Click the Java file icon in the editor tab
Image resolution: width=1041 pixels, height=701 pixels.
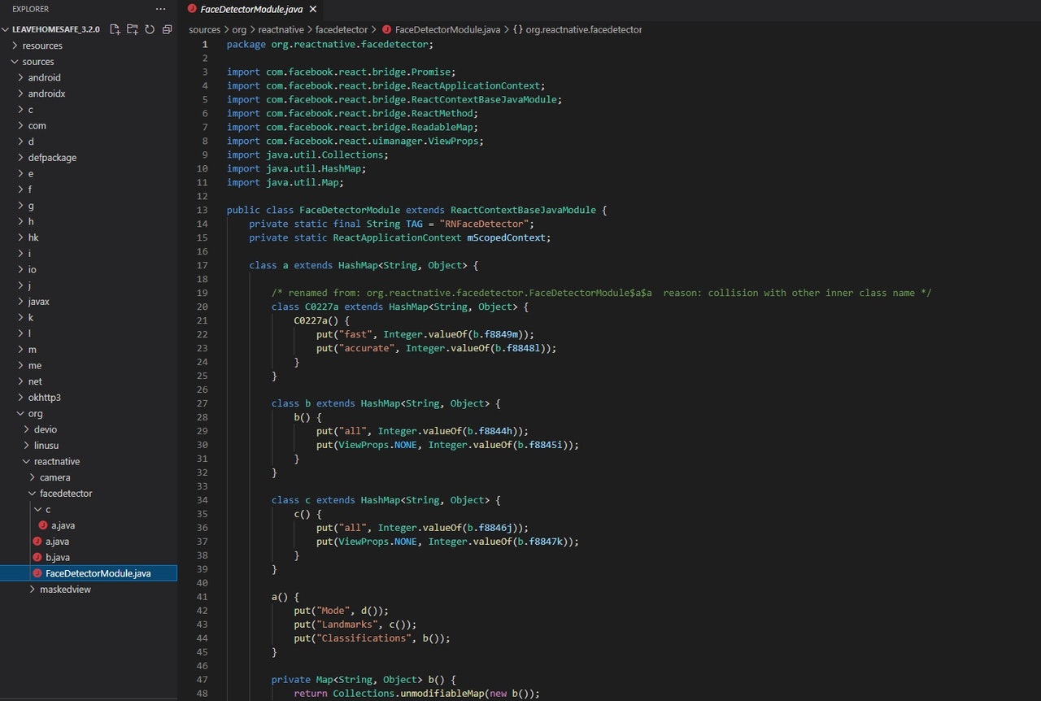[192, 9]
